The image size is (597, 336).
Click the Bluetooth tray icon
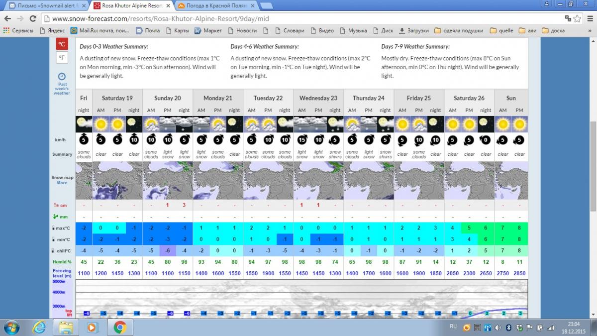coord(509,327)
